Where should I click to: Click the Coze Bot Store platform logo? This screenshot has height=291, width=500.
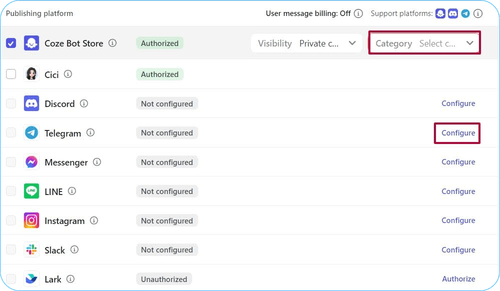pyautogui.click(x=31, y=43)
